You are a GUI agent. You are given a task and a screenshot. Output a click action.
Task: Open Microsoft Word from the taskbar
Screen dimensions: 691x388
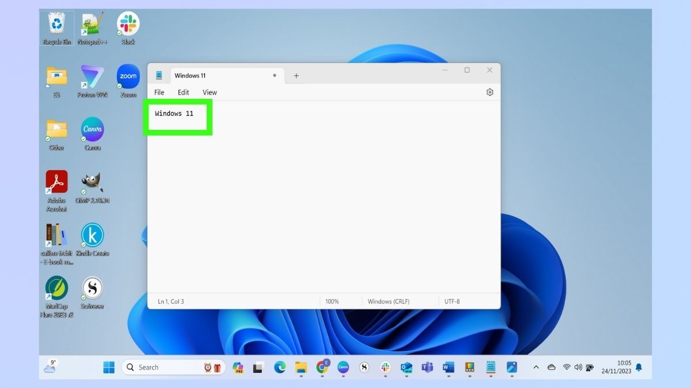(x=449, y=367)
